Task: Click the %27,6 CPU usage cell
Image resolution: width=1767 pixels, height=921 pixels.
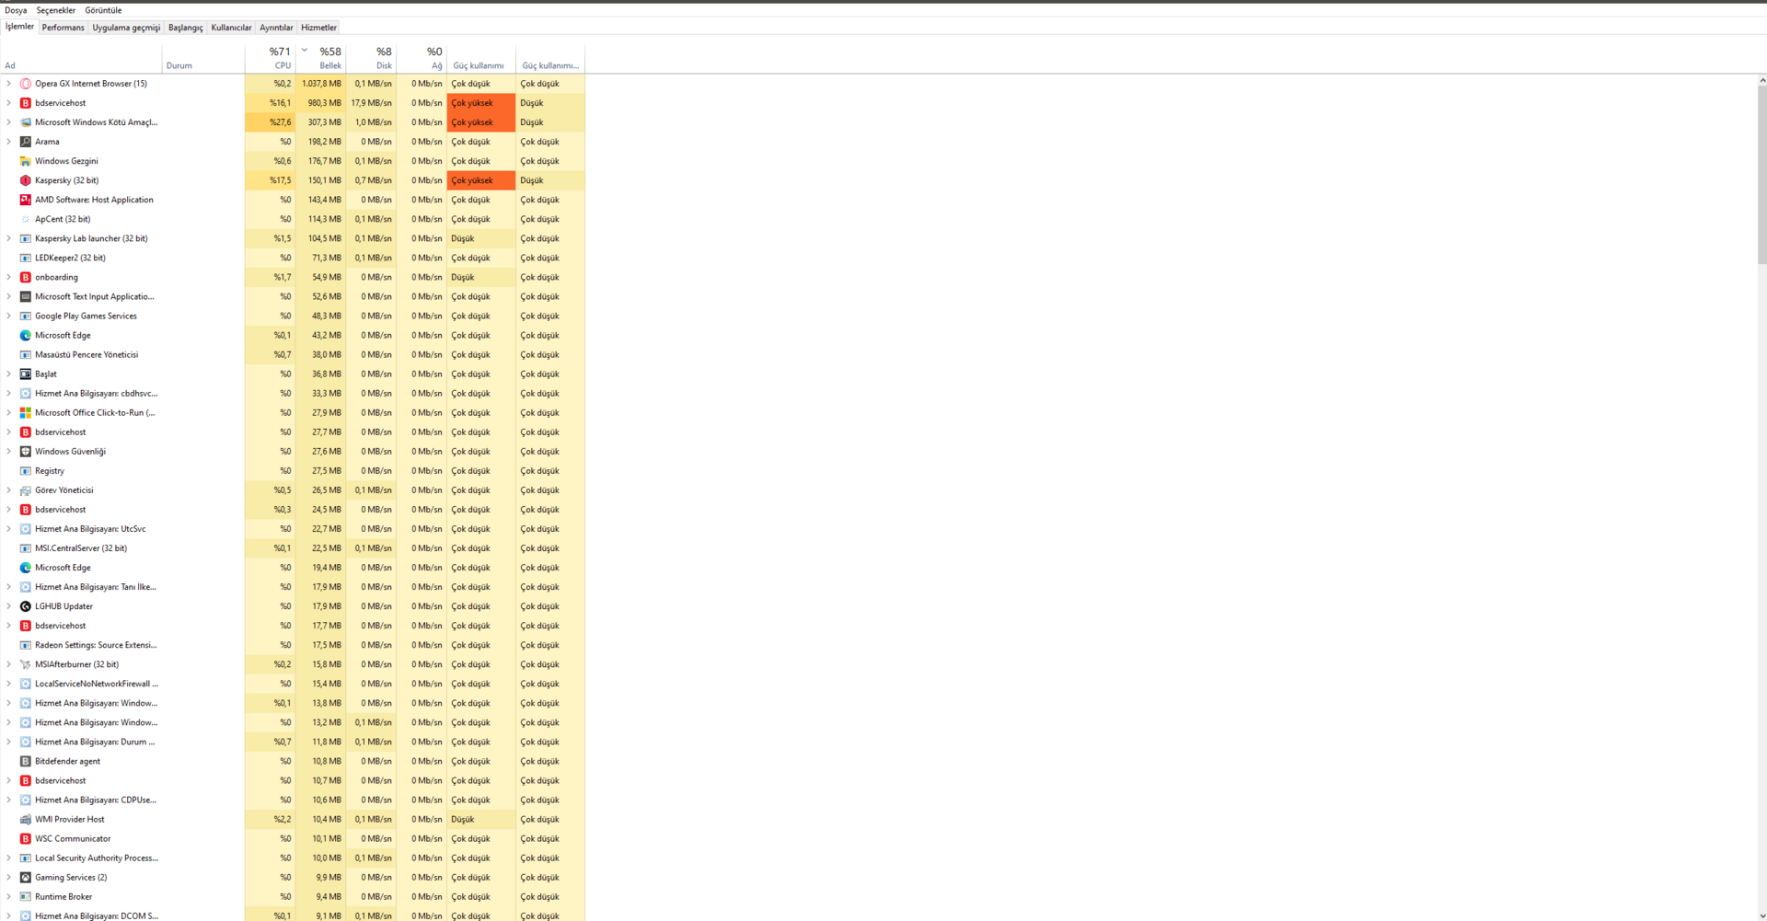Action: click(271, 122)
